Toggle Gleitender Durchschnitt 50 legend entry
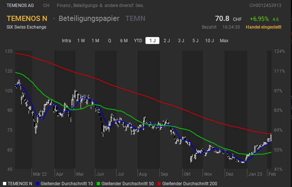The height and width of the screenshot is (187, 292). (127, 184)
